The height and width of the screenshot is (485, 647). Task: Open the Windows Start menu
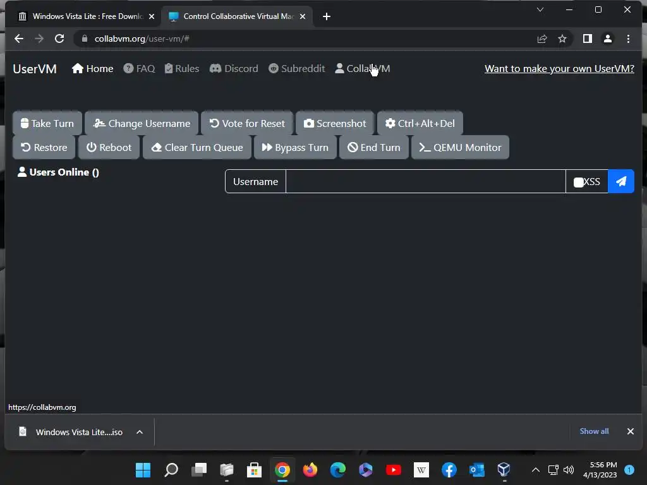(x=143, y=470)
